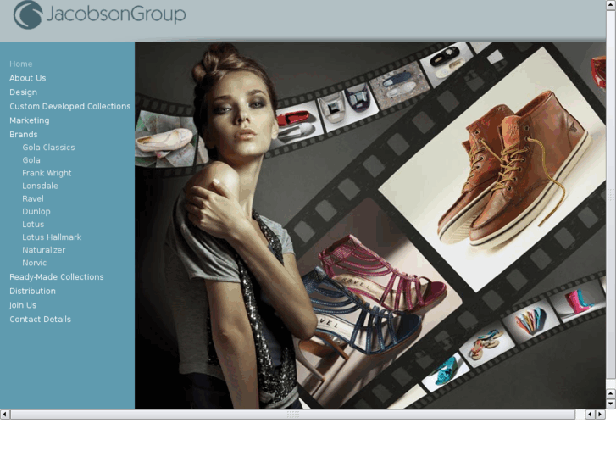Select the Gola Classics brand

[x=48, y=147]
